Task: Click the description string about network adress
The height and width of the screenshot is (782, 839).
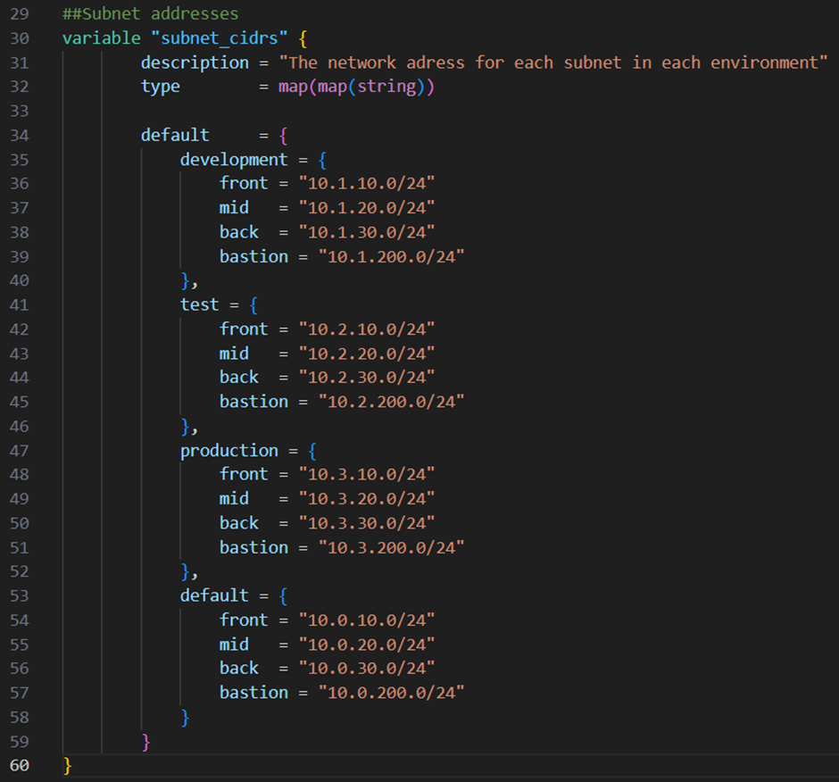Action: point(553,62)
